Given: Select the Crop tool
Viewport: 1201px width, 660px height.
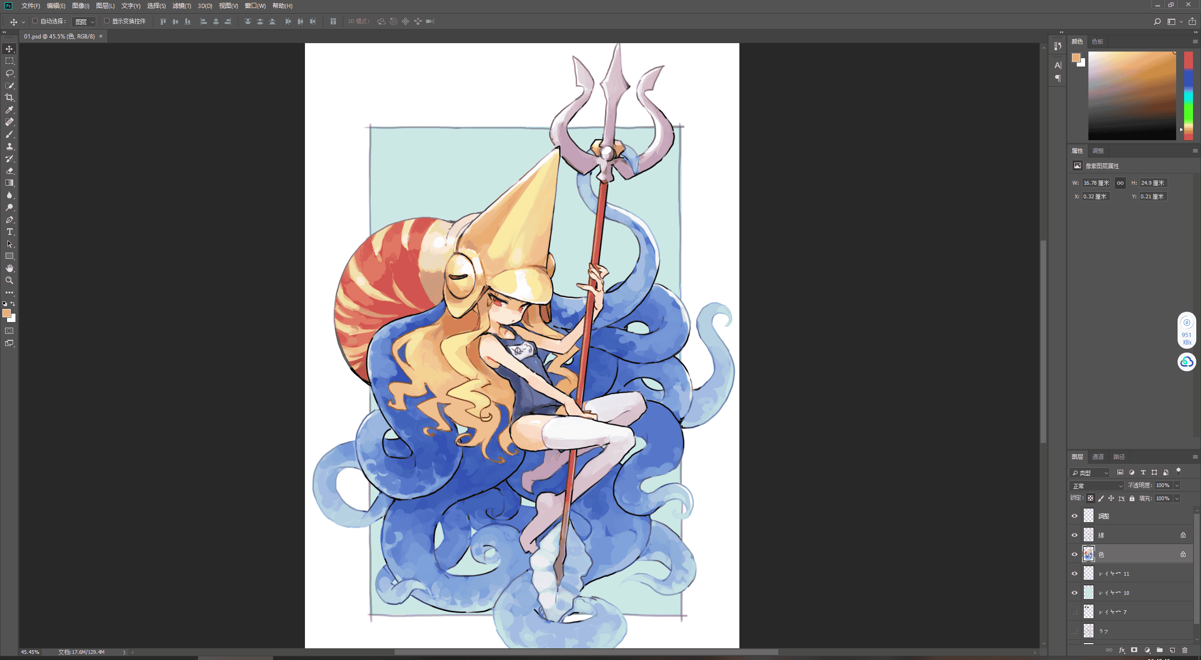Looking at the screenshot, I should pyautogui.click(x=9, y=97).
